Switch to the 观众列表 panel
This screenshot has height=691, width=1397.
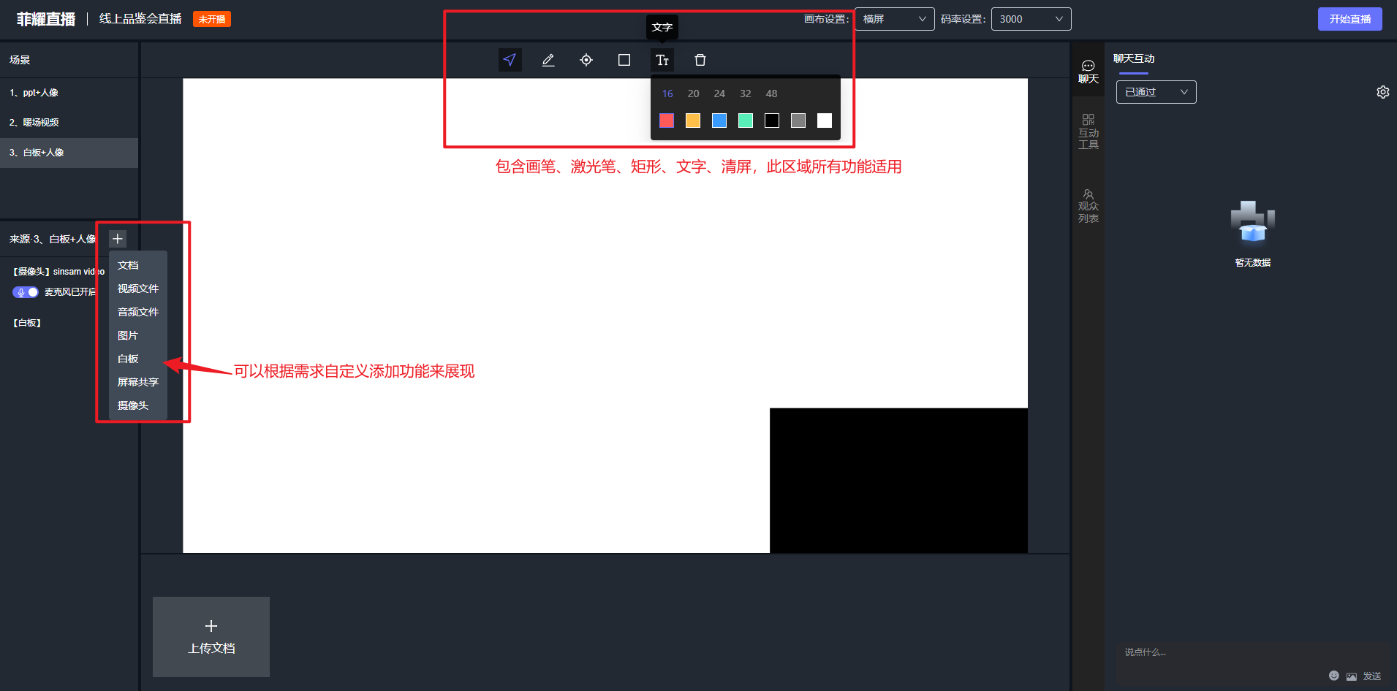[x=1088, y=205]
